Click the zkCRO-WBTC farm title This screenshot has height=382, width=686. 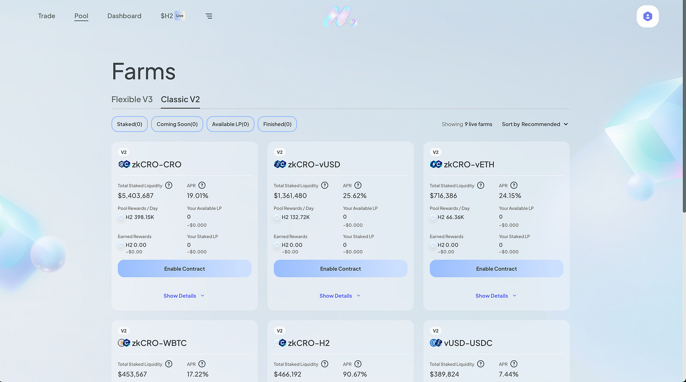tap(159, 343)
